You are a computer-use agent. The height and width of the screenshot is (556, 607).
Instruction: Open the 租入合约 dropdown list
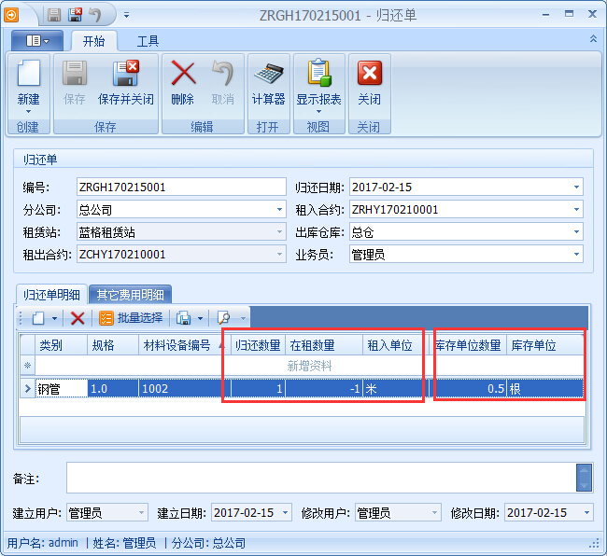point(576,210)
